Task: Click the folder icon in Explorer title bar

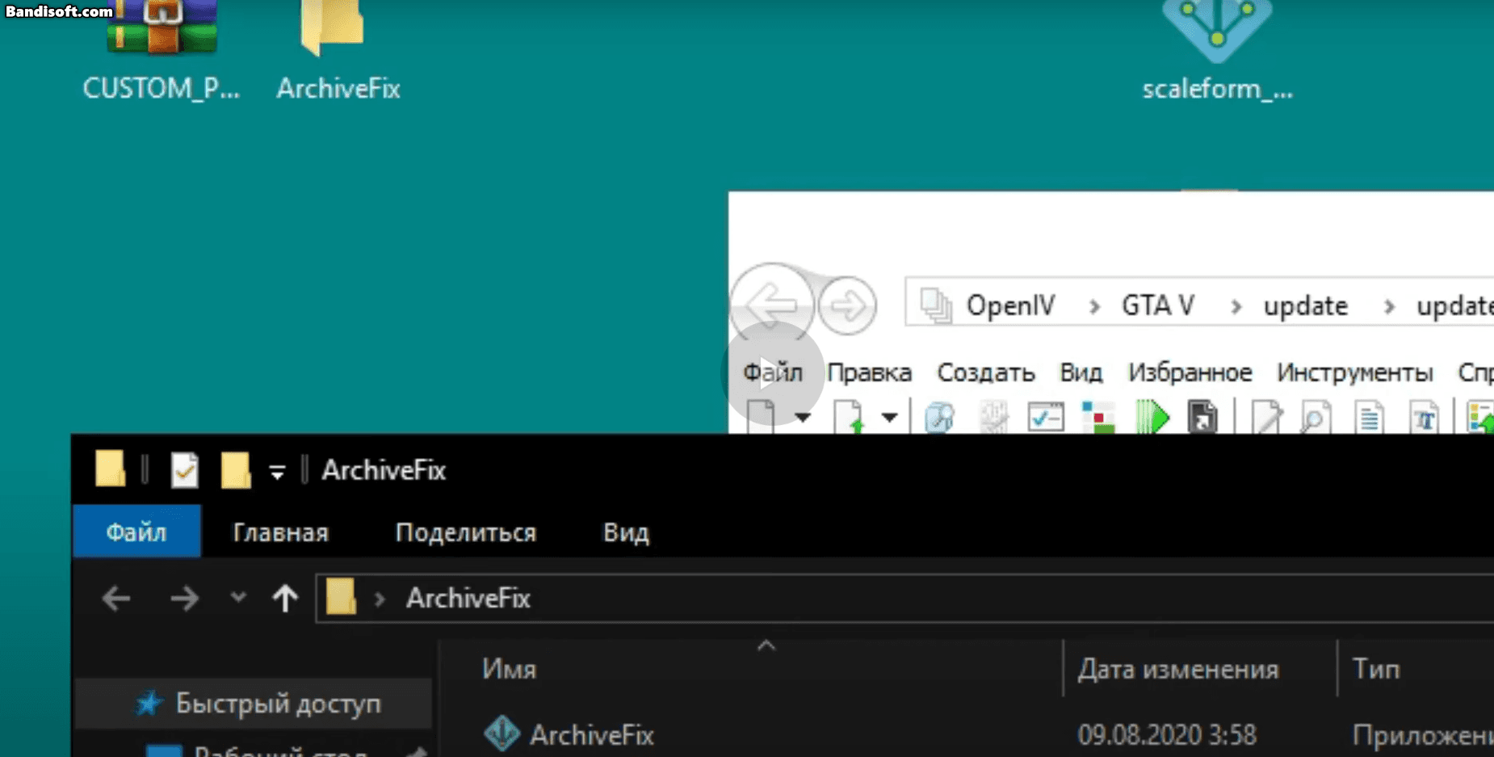Action: [110, 469]
